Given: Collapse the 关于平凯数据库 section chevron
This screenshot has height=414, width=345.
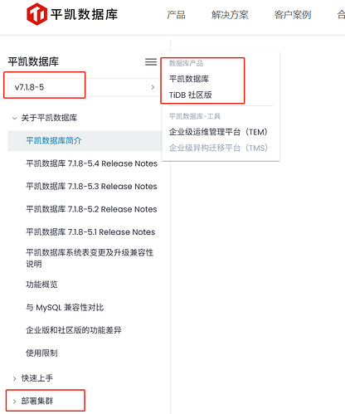Looking at the screenshot, I should pos(14,118).
